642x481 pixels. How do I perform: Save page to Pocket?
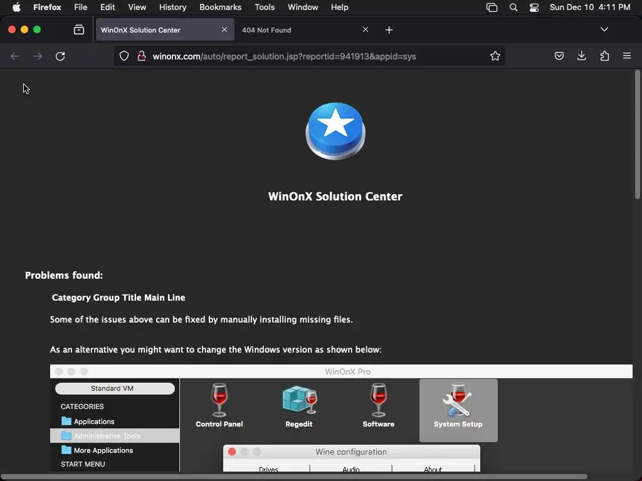559,56
